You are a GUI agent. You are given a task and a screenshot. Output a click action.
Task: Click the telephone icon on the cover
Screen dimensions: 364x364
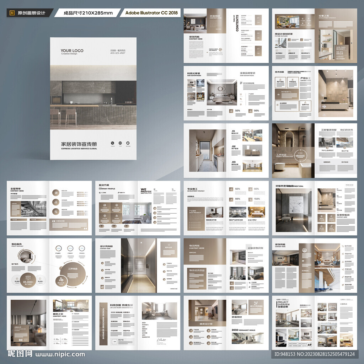tap(112, 143)
